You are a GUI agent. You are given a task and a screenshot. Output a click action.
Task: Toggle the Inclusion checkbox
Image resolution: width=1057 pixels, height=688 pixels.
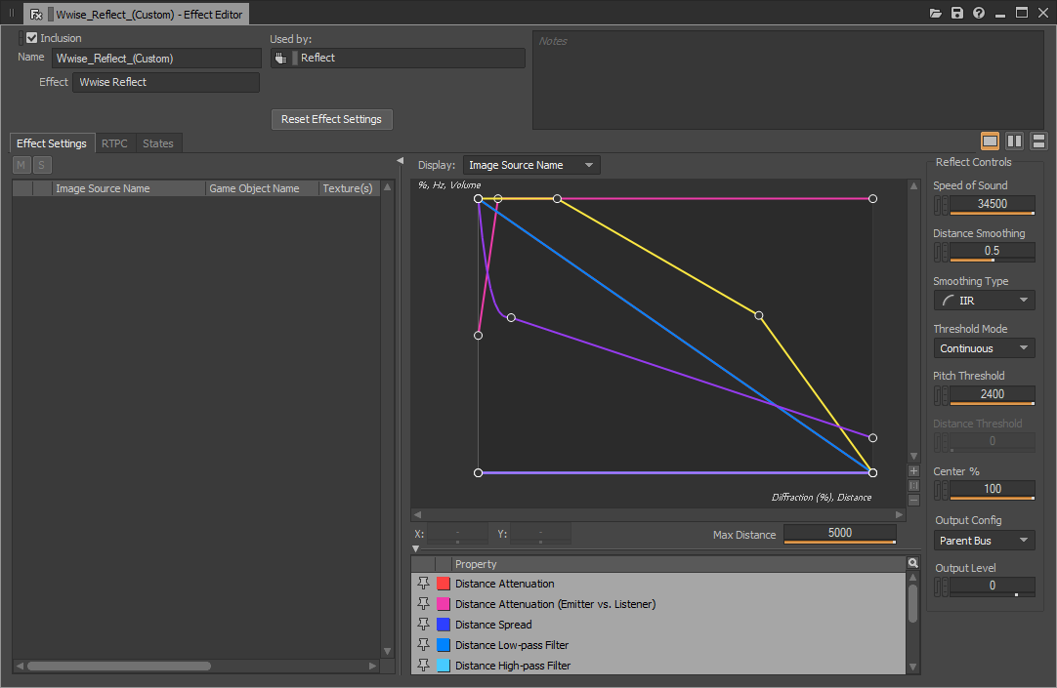click(31, 38)
